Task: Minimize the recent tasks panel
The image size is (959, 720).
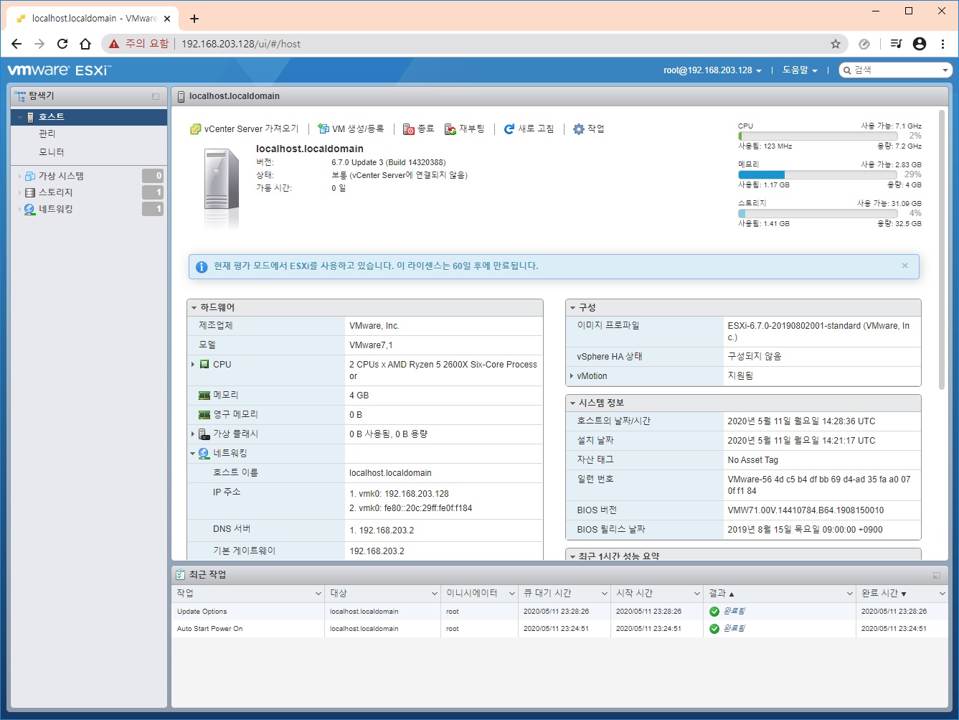Action: coord(937,575)
